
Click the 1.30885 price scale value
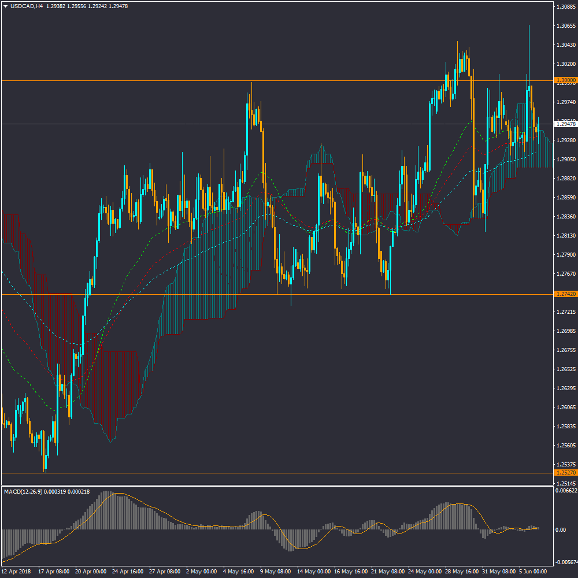(x=565, y=7)
